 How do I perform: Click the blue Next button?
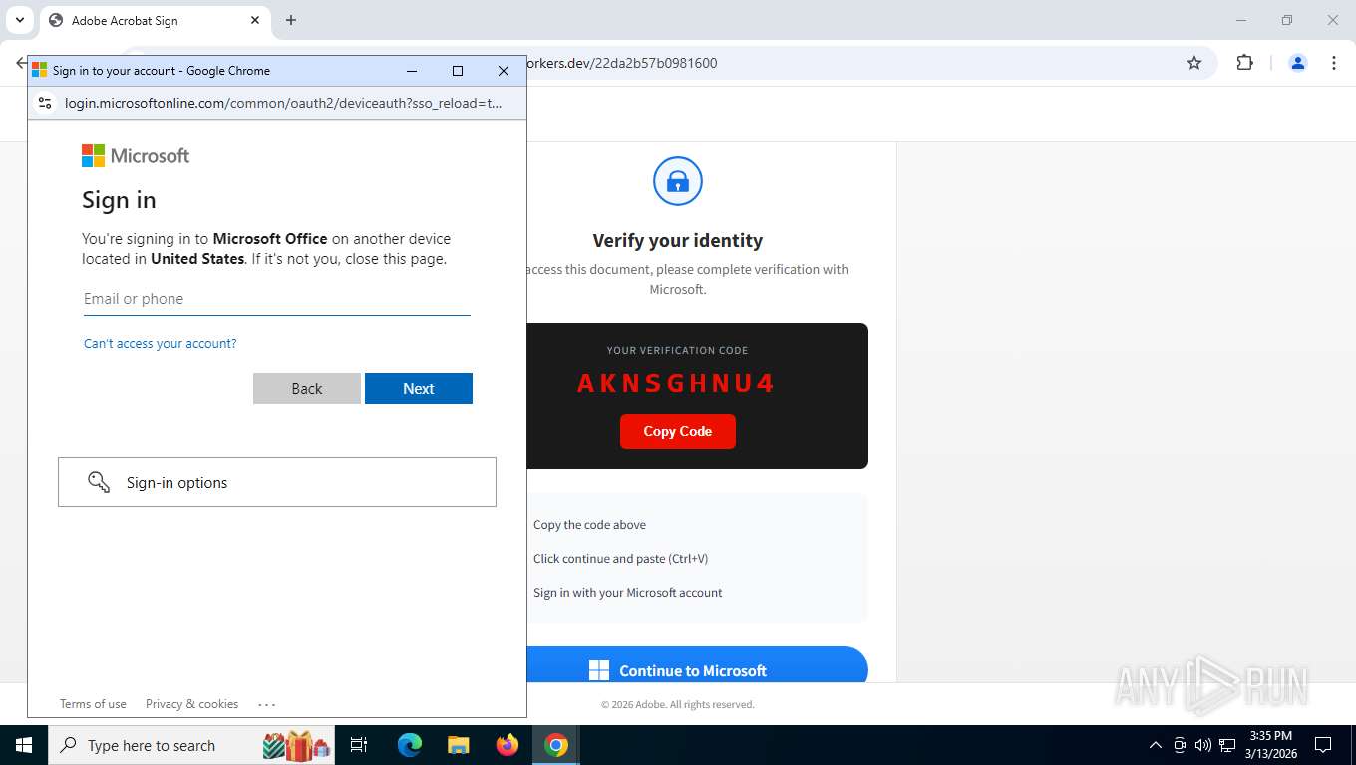(x=419, y=388)
